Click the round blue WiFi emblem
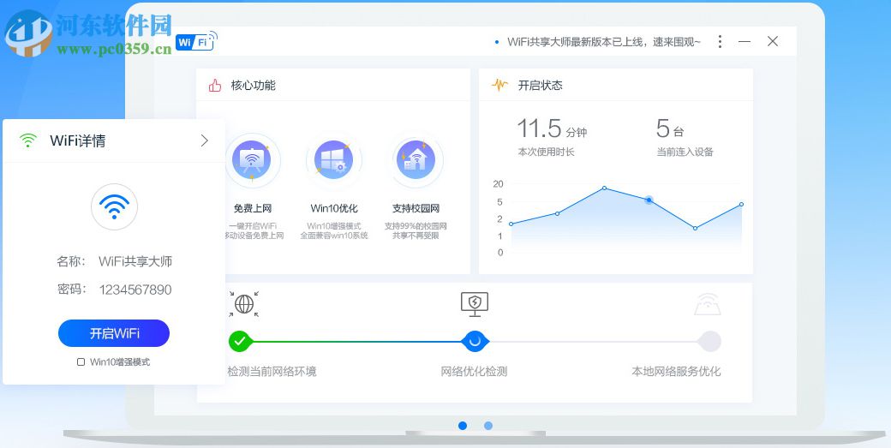 coord(114,206)
